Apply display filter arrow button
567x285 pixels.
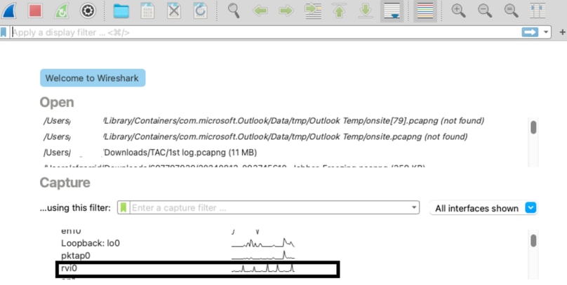[x=530, y=32]
